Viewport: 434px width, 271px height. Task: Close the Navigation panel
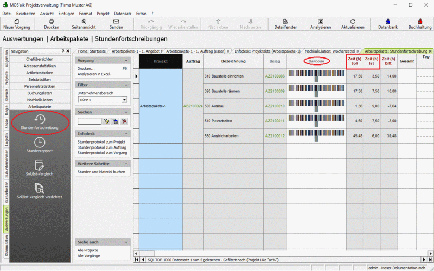[x=68, y=51]
